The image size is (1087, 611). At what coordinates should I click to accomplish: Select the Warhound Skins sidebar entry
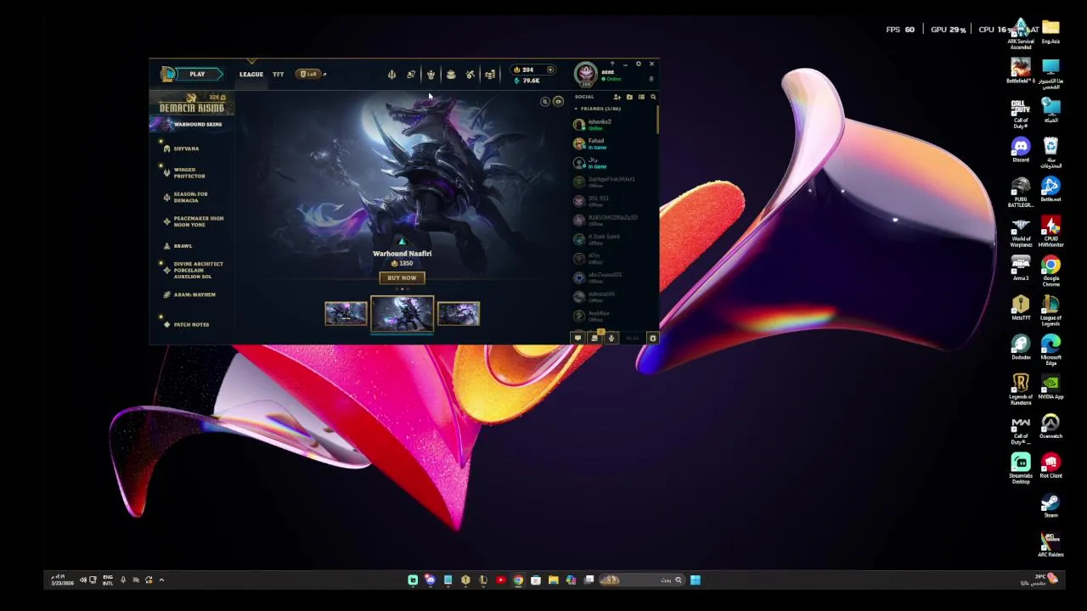point(192,125)
